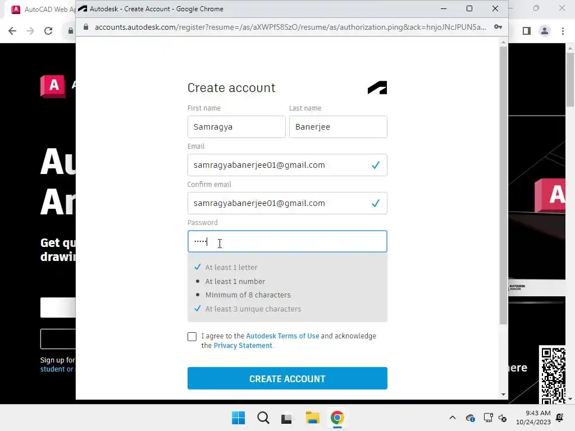Close the Create Account popup window
Image resolution: width=575 pixels, height=431 pixels.
[x=495, y=8]
